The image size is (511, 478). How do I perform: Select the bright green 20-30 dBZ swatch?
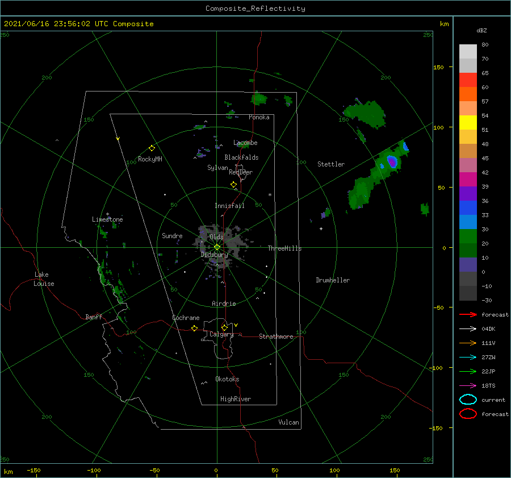(468, 236)
